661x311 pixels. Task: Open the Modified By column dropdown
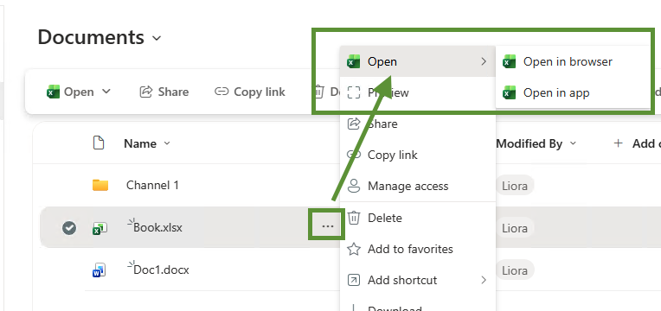[x=573, y=143]
